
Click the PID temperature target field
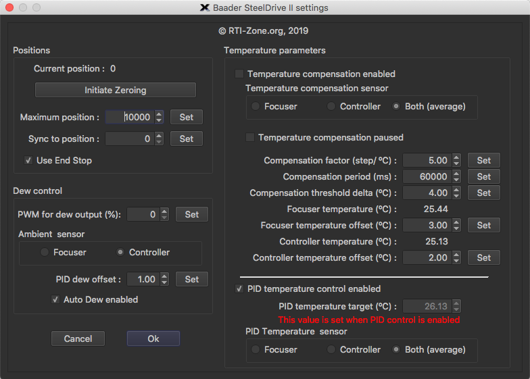tap(427, 307)
